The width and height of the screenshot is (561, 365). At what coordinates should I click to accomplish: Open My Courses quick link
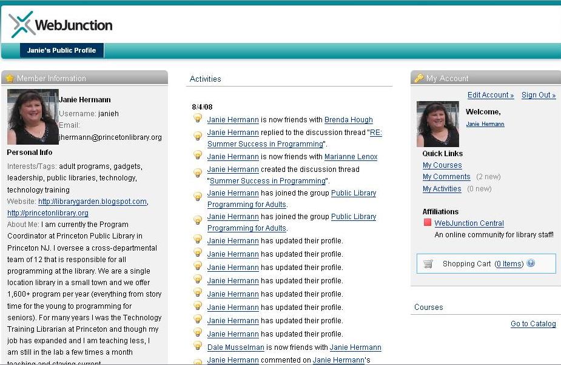pos(442,165)
